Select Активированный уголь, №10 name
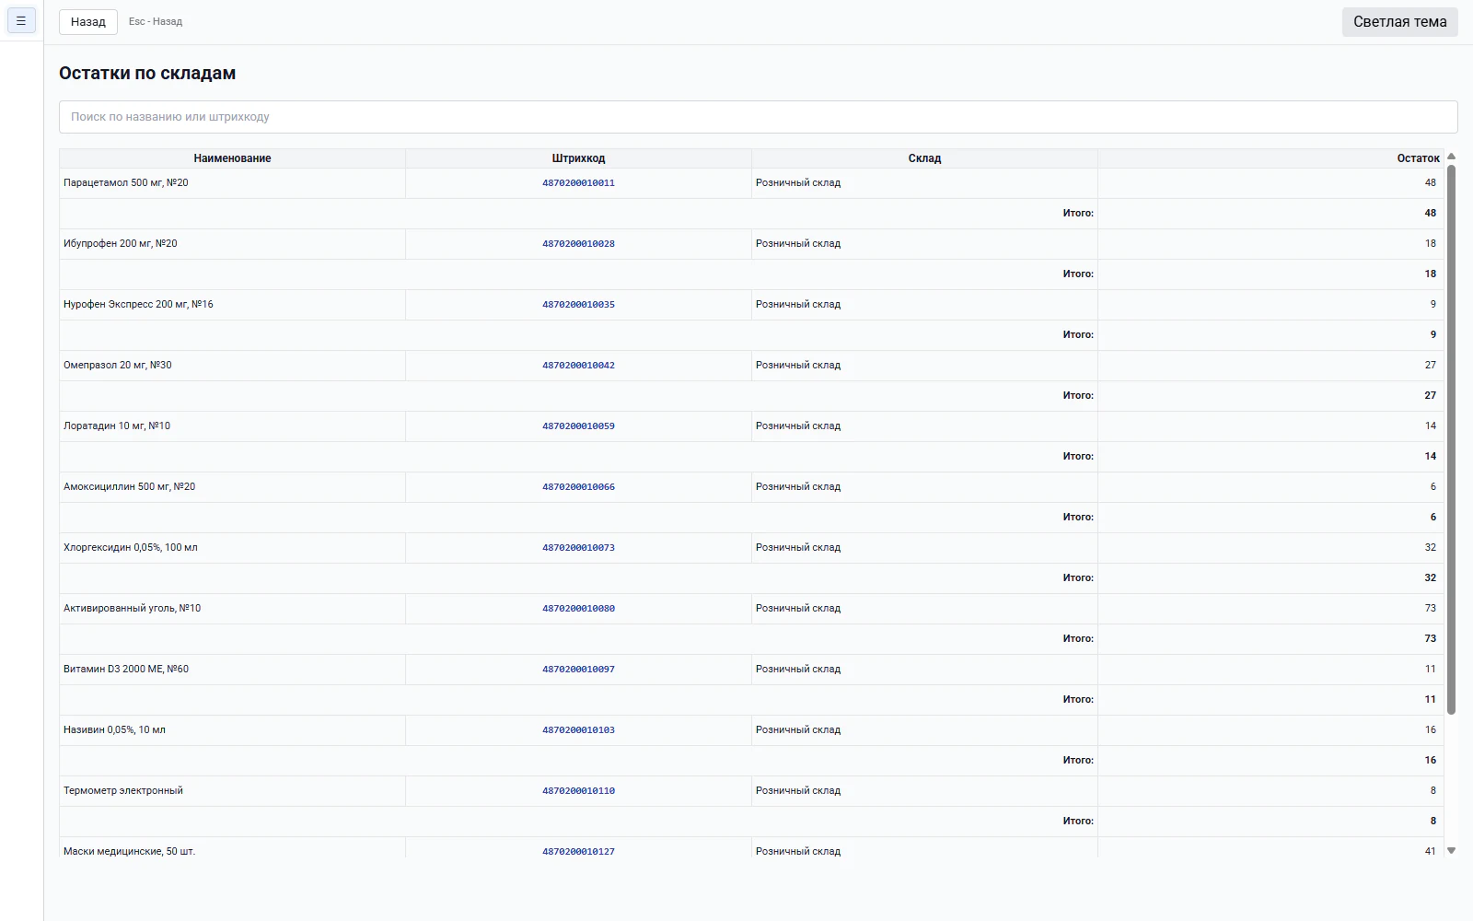1473x921 pixels. point(132,609)
